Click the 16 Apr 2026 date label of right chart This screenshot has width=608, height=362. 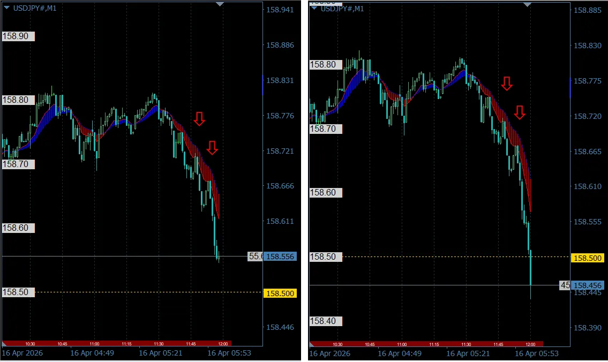click(330, 353)
